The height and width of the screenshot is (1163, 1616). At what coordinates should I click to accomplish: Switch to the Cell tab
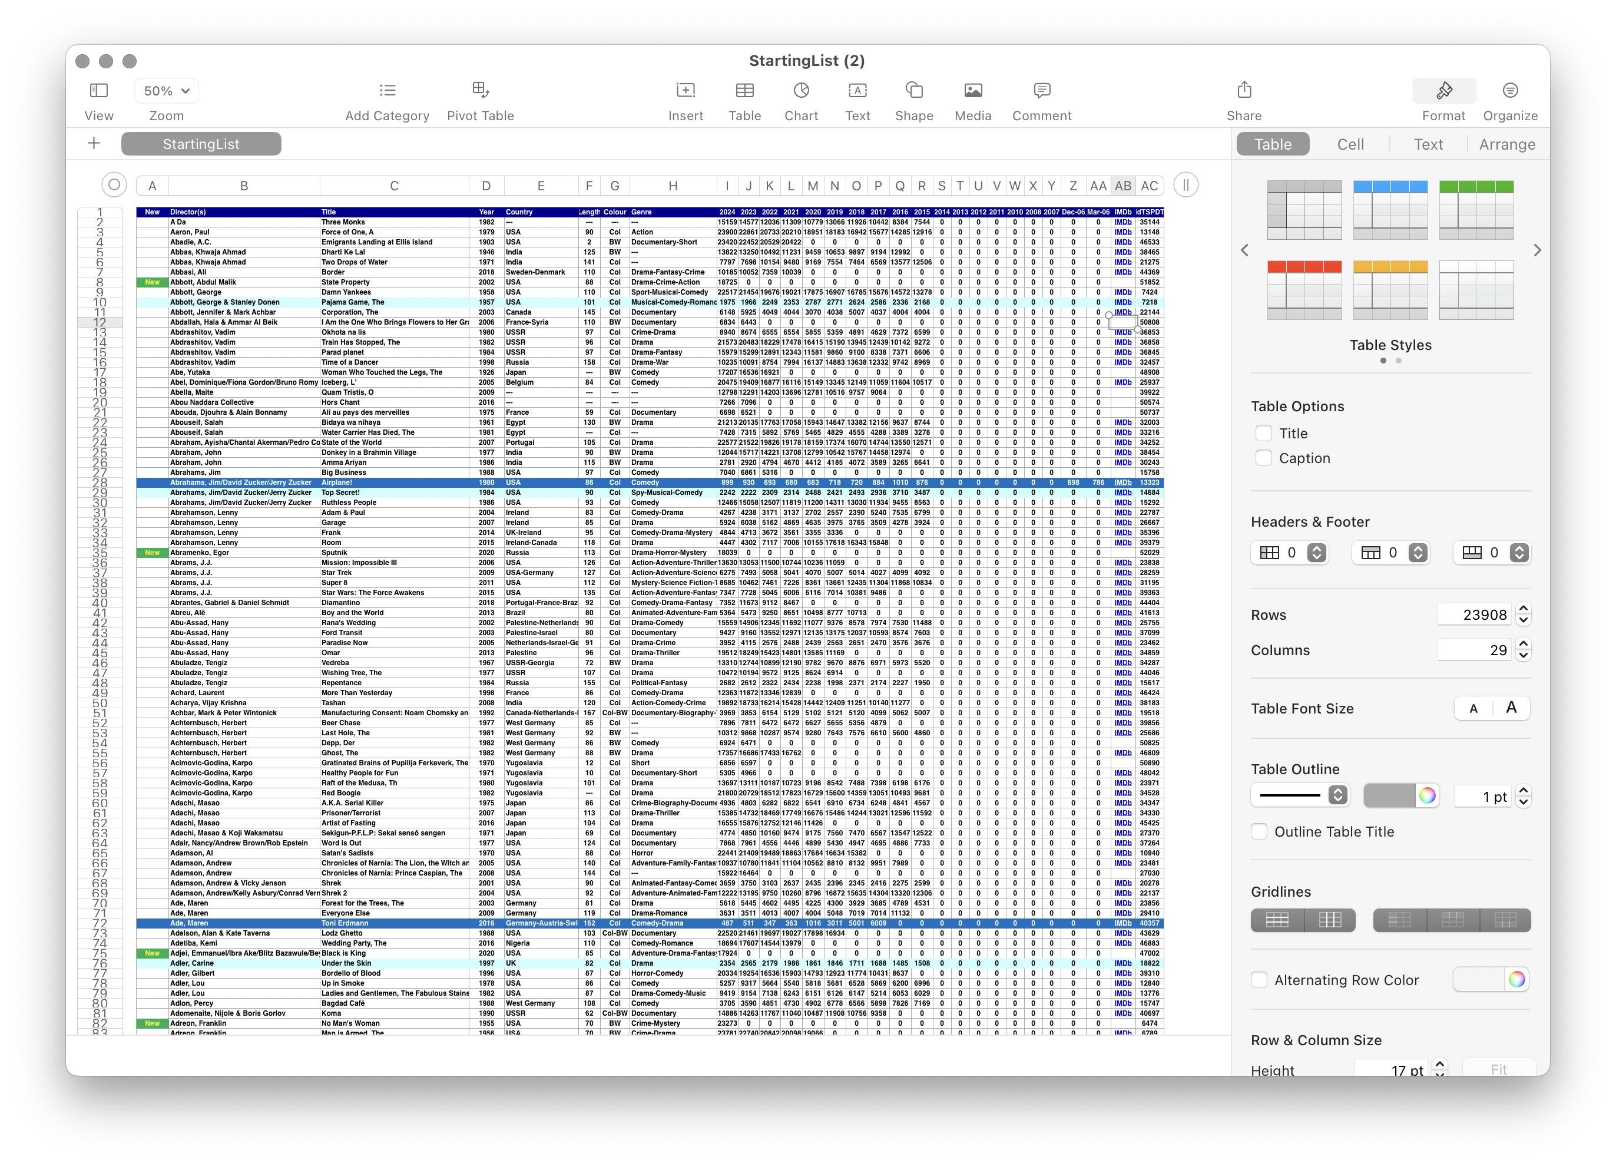point(1350,145)
